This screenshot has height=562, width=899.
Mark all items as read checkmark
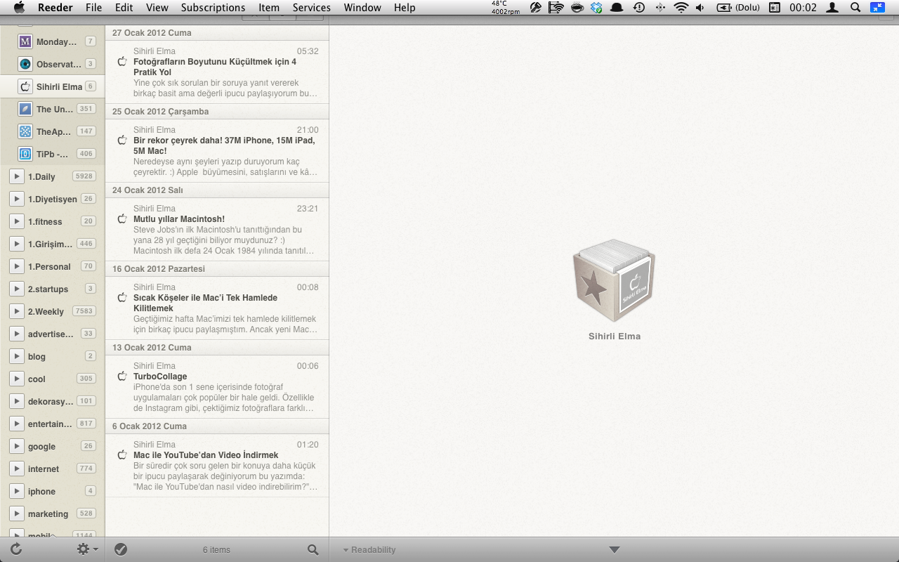click(121, 549)
